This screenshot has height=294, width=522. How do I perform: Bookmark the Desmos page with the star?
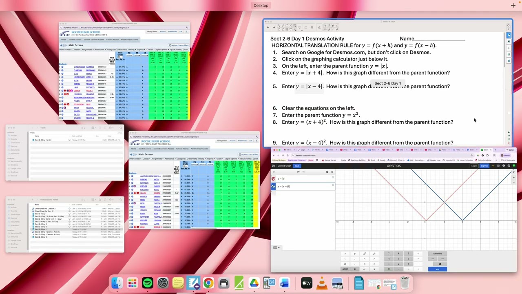pos(472,156)
